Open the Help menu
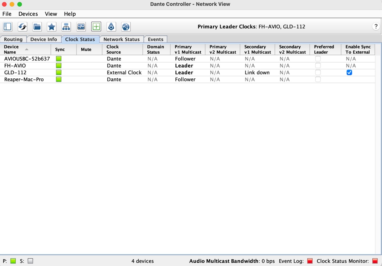This screenshot has width=382, height=266. point(70,14)
